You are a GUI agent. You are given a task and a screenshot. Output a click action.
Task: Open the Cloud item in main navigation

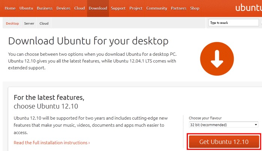(79, 8)
